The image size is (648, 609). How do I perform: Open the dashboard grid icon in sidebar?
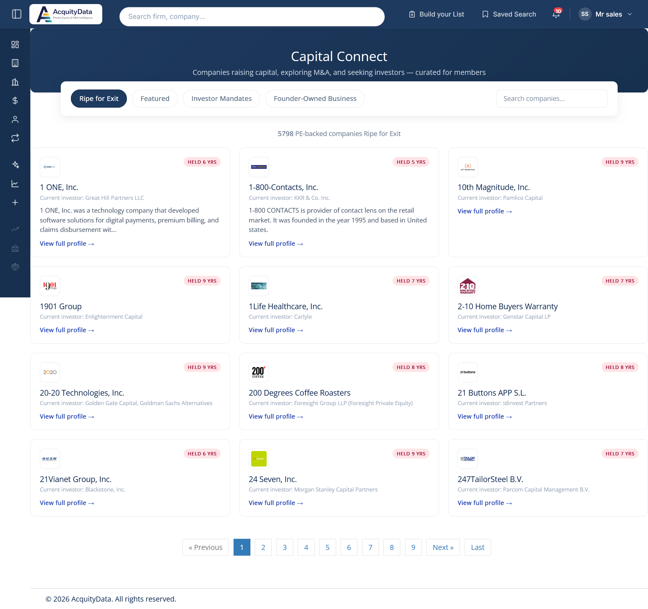tap(15, 45)
